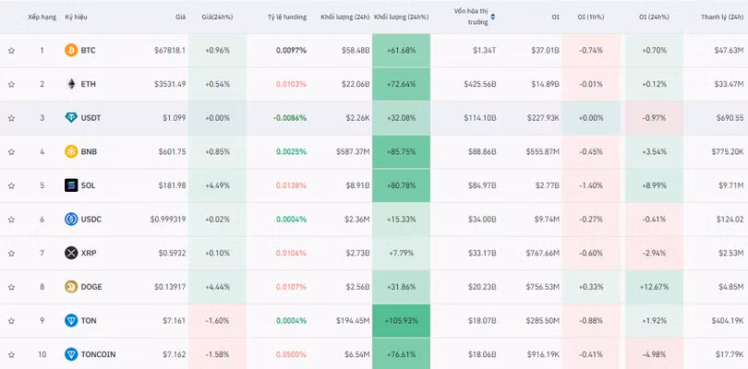Sort table by Tỷ lệ funding header

click(286, 17)
